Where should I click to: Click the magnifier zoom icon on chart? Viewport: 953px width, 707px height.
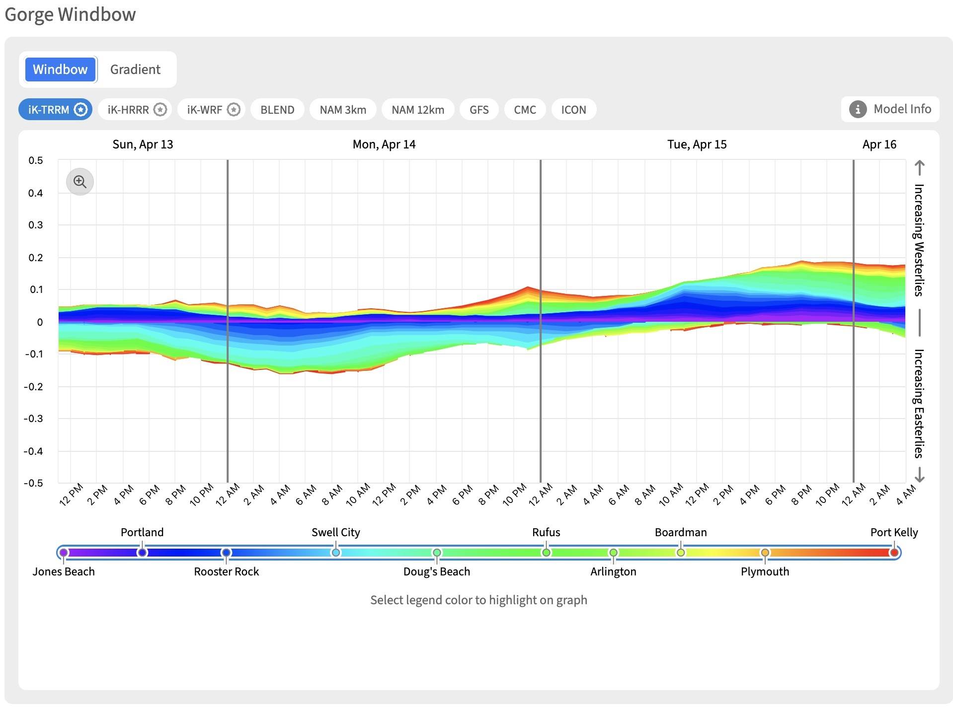point(80,182)
